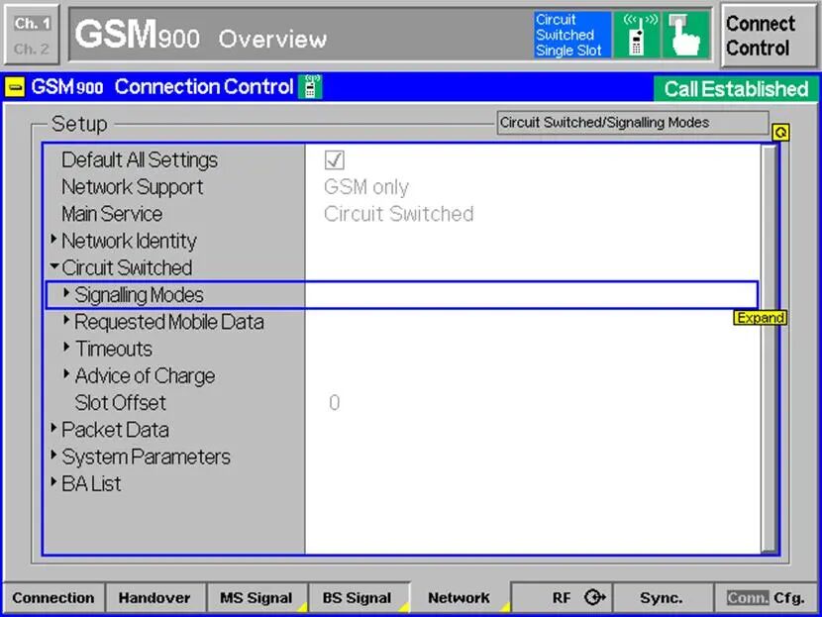The image size is (822, 617).
Task: Click the yellow rotary knob icon near Setup
Action: pos(780,132)
